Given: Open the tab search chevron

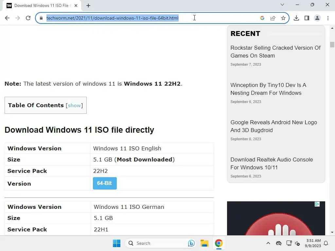Looking at the screenshot, I should [282, 5].
